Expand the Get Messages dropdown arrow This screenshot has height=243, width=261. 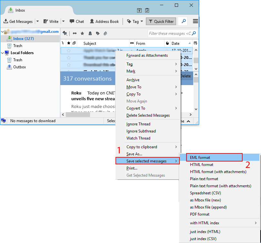click(x=37, y=21)
